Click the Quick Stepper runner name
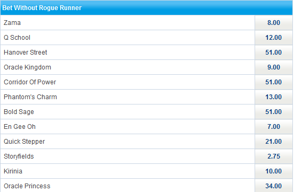This screenshot has width=294, height=192. pos(24,142)
